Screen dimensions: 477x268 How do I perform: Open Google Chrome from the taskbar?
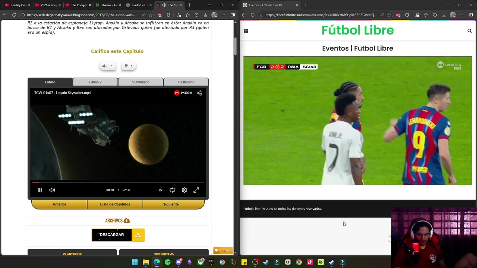299,262
